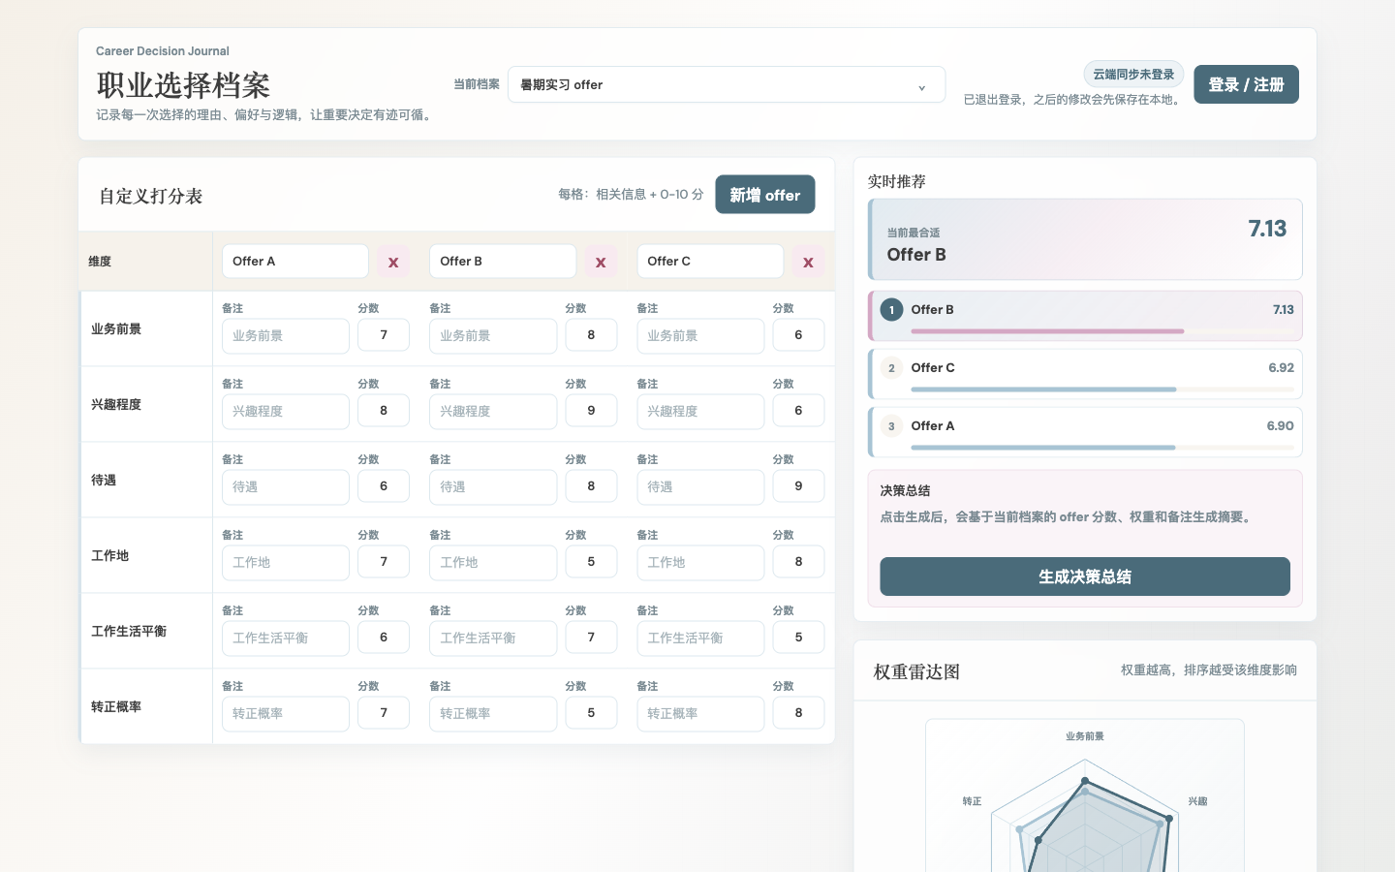Viewport: 1395px width, 872px height.
Task: Click the 云端同步未登录 status badge
Action: pos(1133,75)
